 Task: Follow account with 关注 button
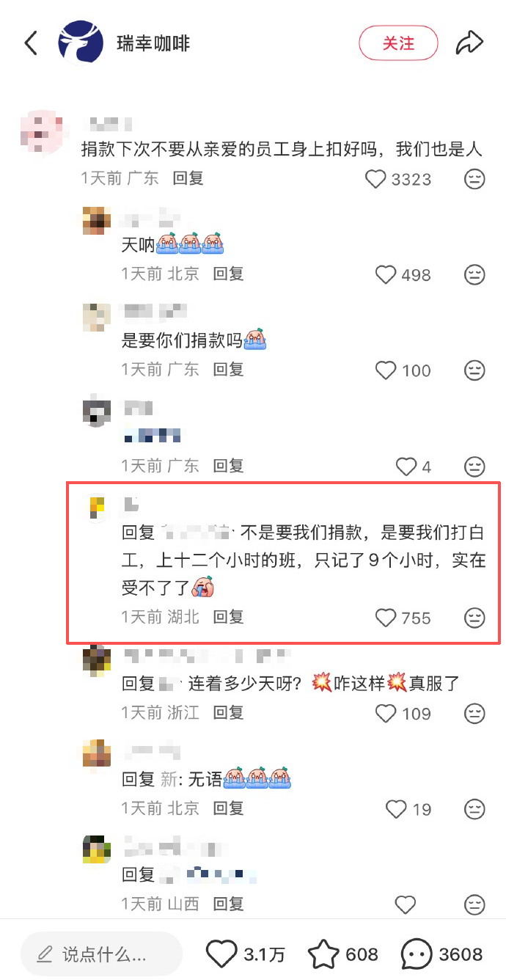(x=398, y=43)
